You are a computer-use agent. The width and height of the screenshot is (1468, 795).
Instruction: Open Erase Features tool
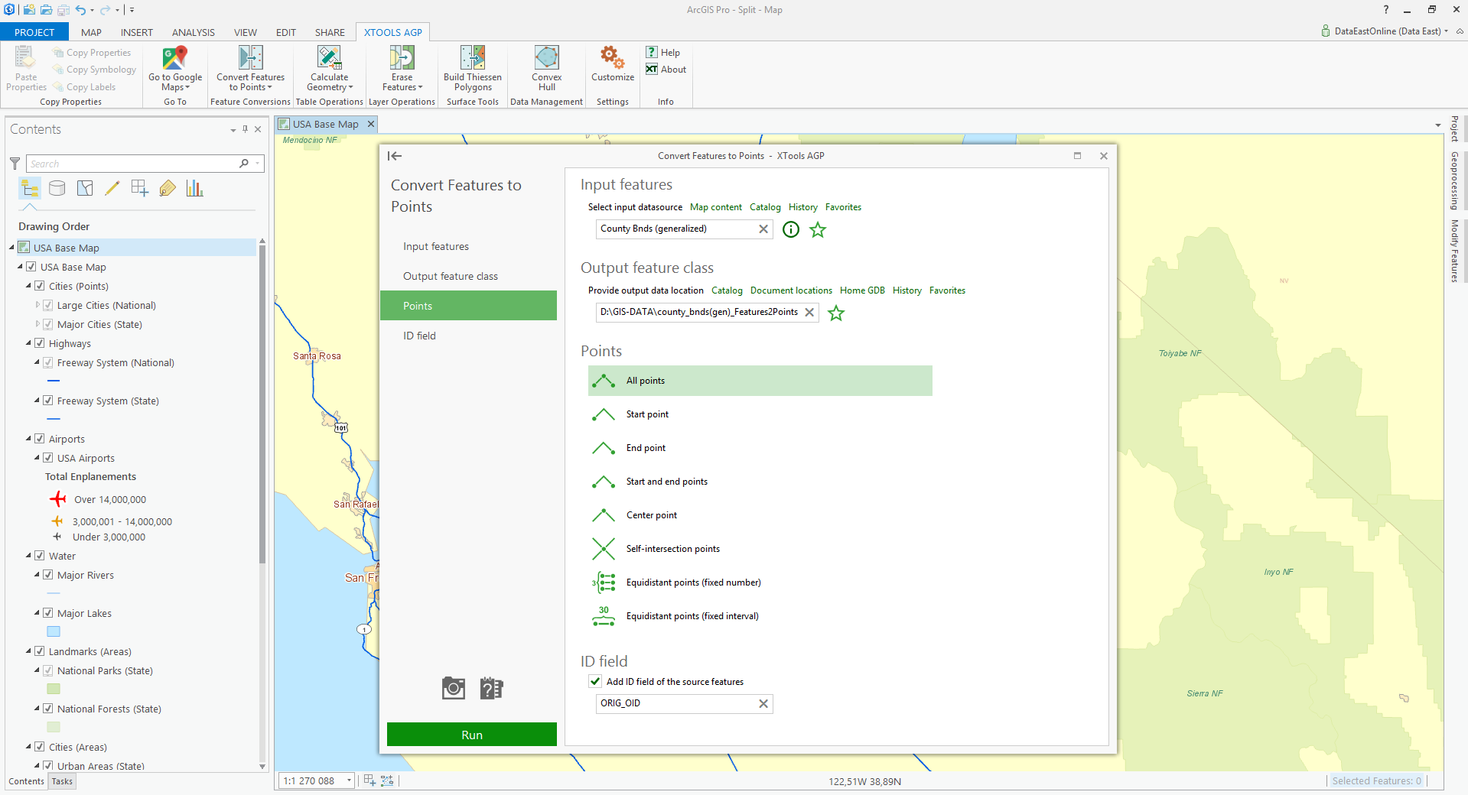402,69
